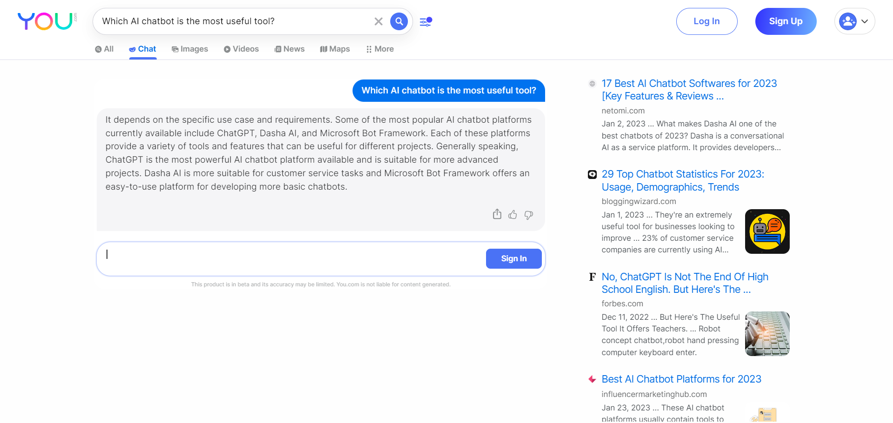The height and width of the screenshot is (423, 893).
Task: Click the influencermarketinghub favicon
Action: tap(592, 379)
